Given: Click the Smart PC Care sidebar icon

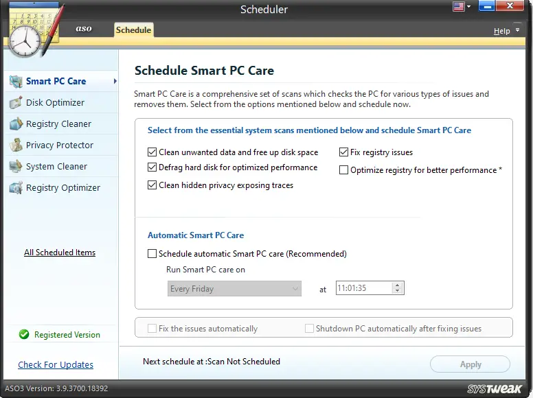Looking at the screenshot, I should point(16,82).
